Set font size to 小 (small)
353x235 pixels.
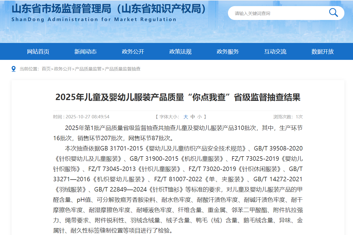pyautogui.click(x=200, y=117)
